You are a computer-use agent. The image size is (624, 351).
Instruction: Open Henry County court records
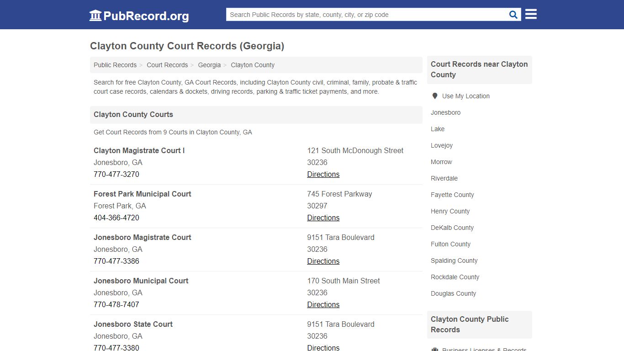tap(450, 211)
